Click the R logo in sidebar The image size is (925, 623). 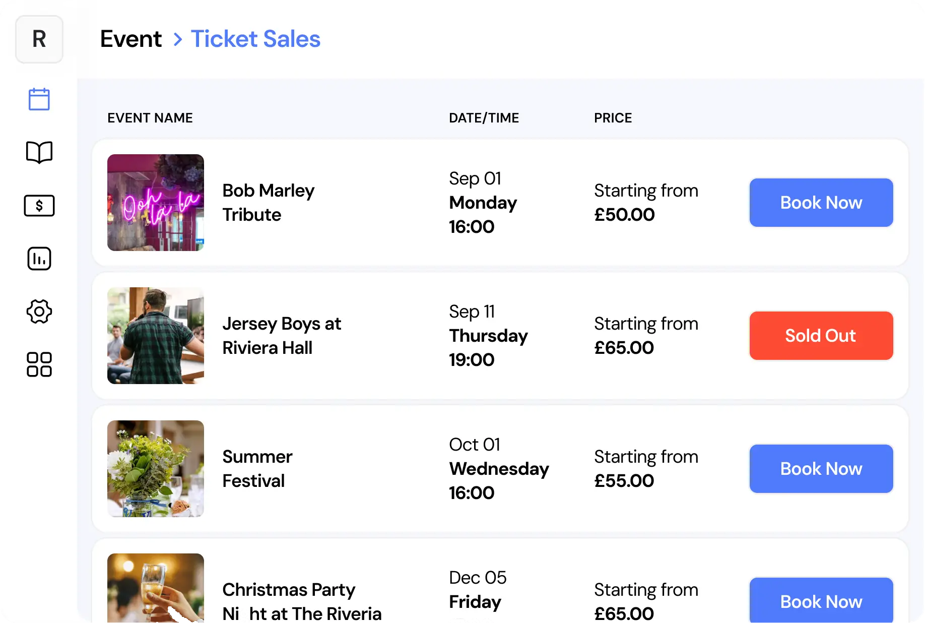pos(39,39)
